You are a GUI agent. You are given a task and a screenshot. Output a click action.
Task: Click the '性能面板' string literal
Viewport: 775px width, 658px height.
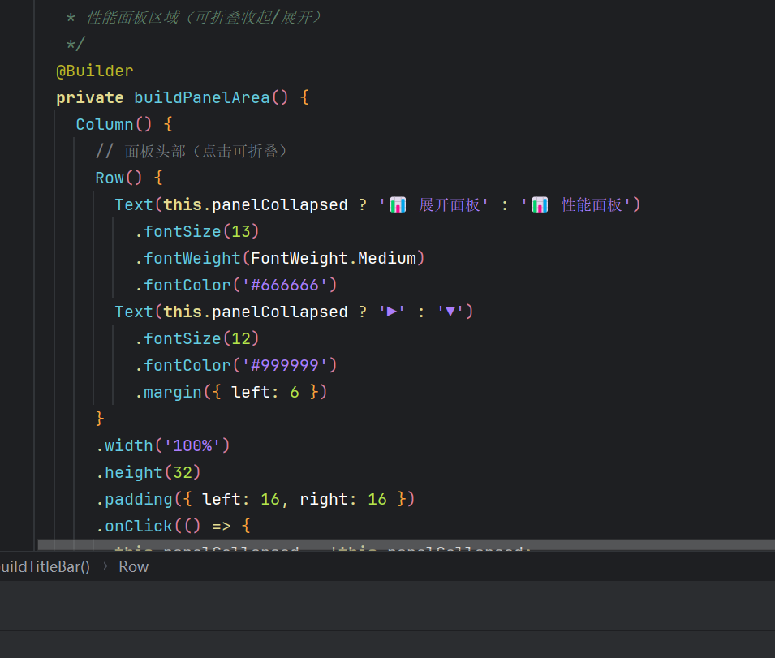click(592, 205)
